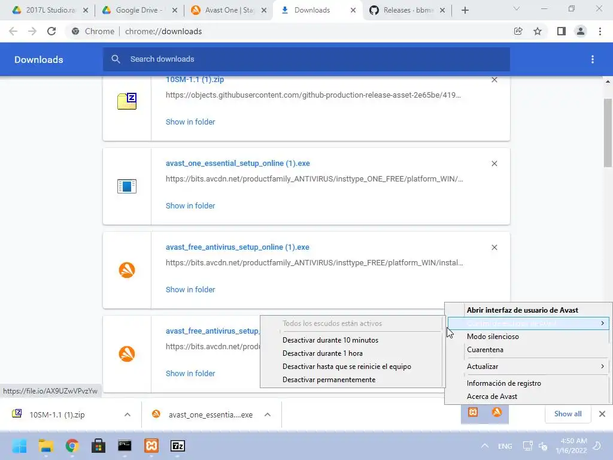Open the tab search dropdown chevron
Viewport: 613px width, 460px height.
coord(517,8)
